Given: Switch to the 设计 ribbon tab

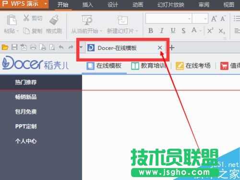Looking at the screenshot, I should coord(113,5).
